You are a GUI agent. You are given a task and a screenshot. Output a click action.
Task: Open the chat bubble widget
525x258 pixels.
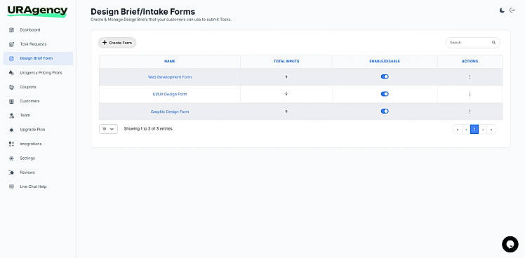click(510, 244)
